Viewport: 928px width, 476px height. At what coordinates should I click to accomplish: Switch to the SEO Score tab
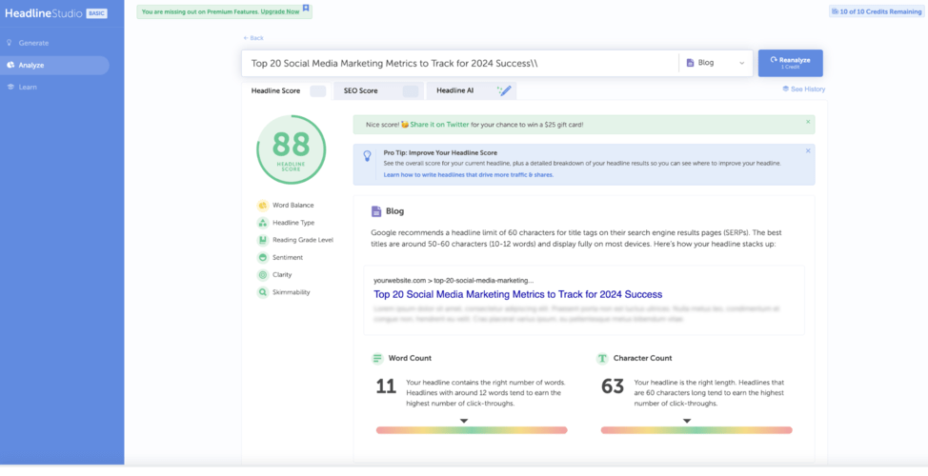pos(378,91)
